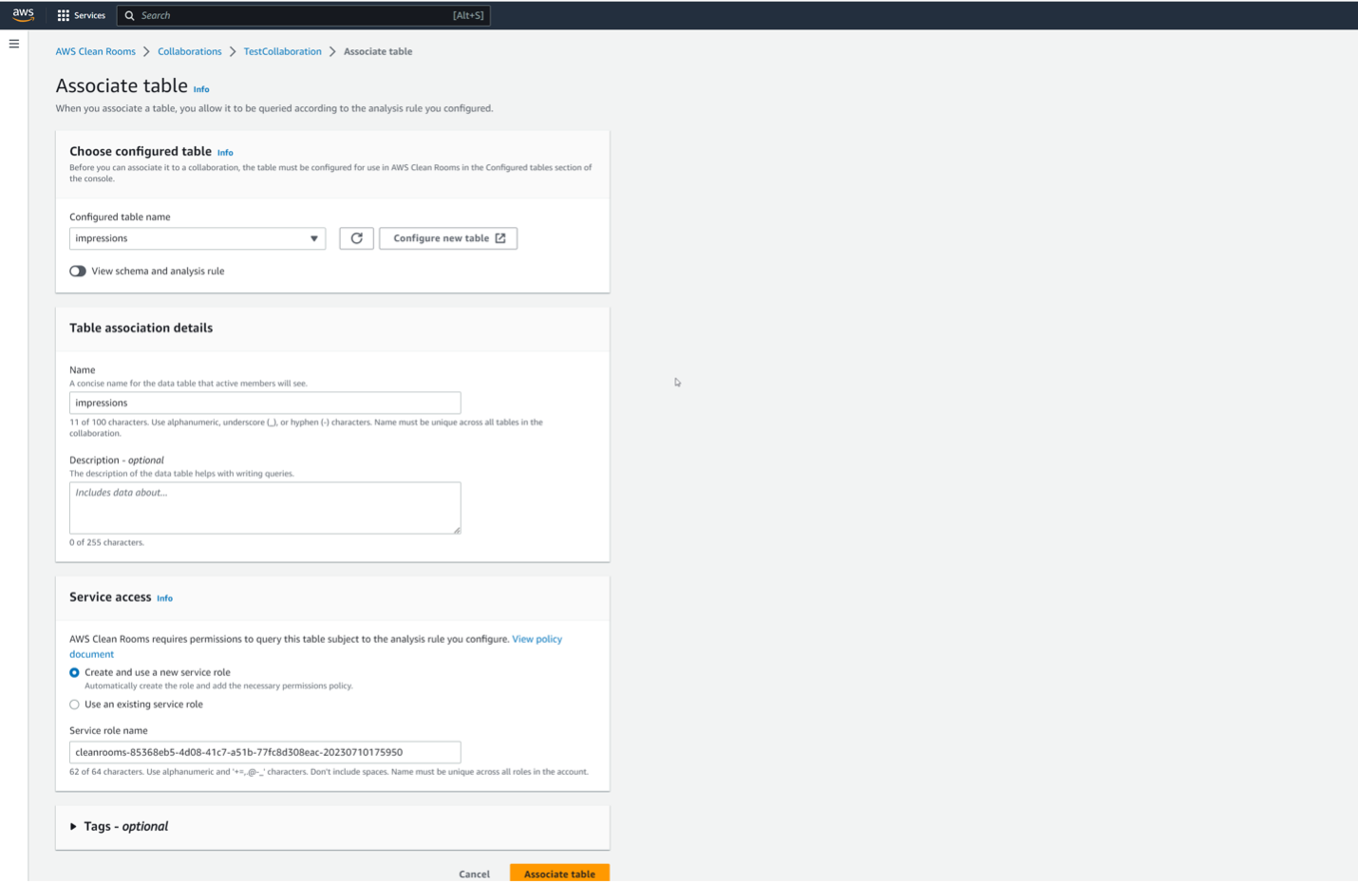Image resolution: width=1358 pixels, height=884 pixels.
Task: Go to Collaborations breadcrumb
Action: pyautogui.click(x=190, y=51)
